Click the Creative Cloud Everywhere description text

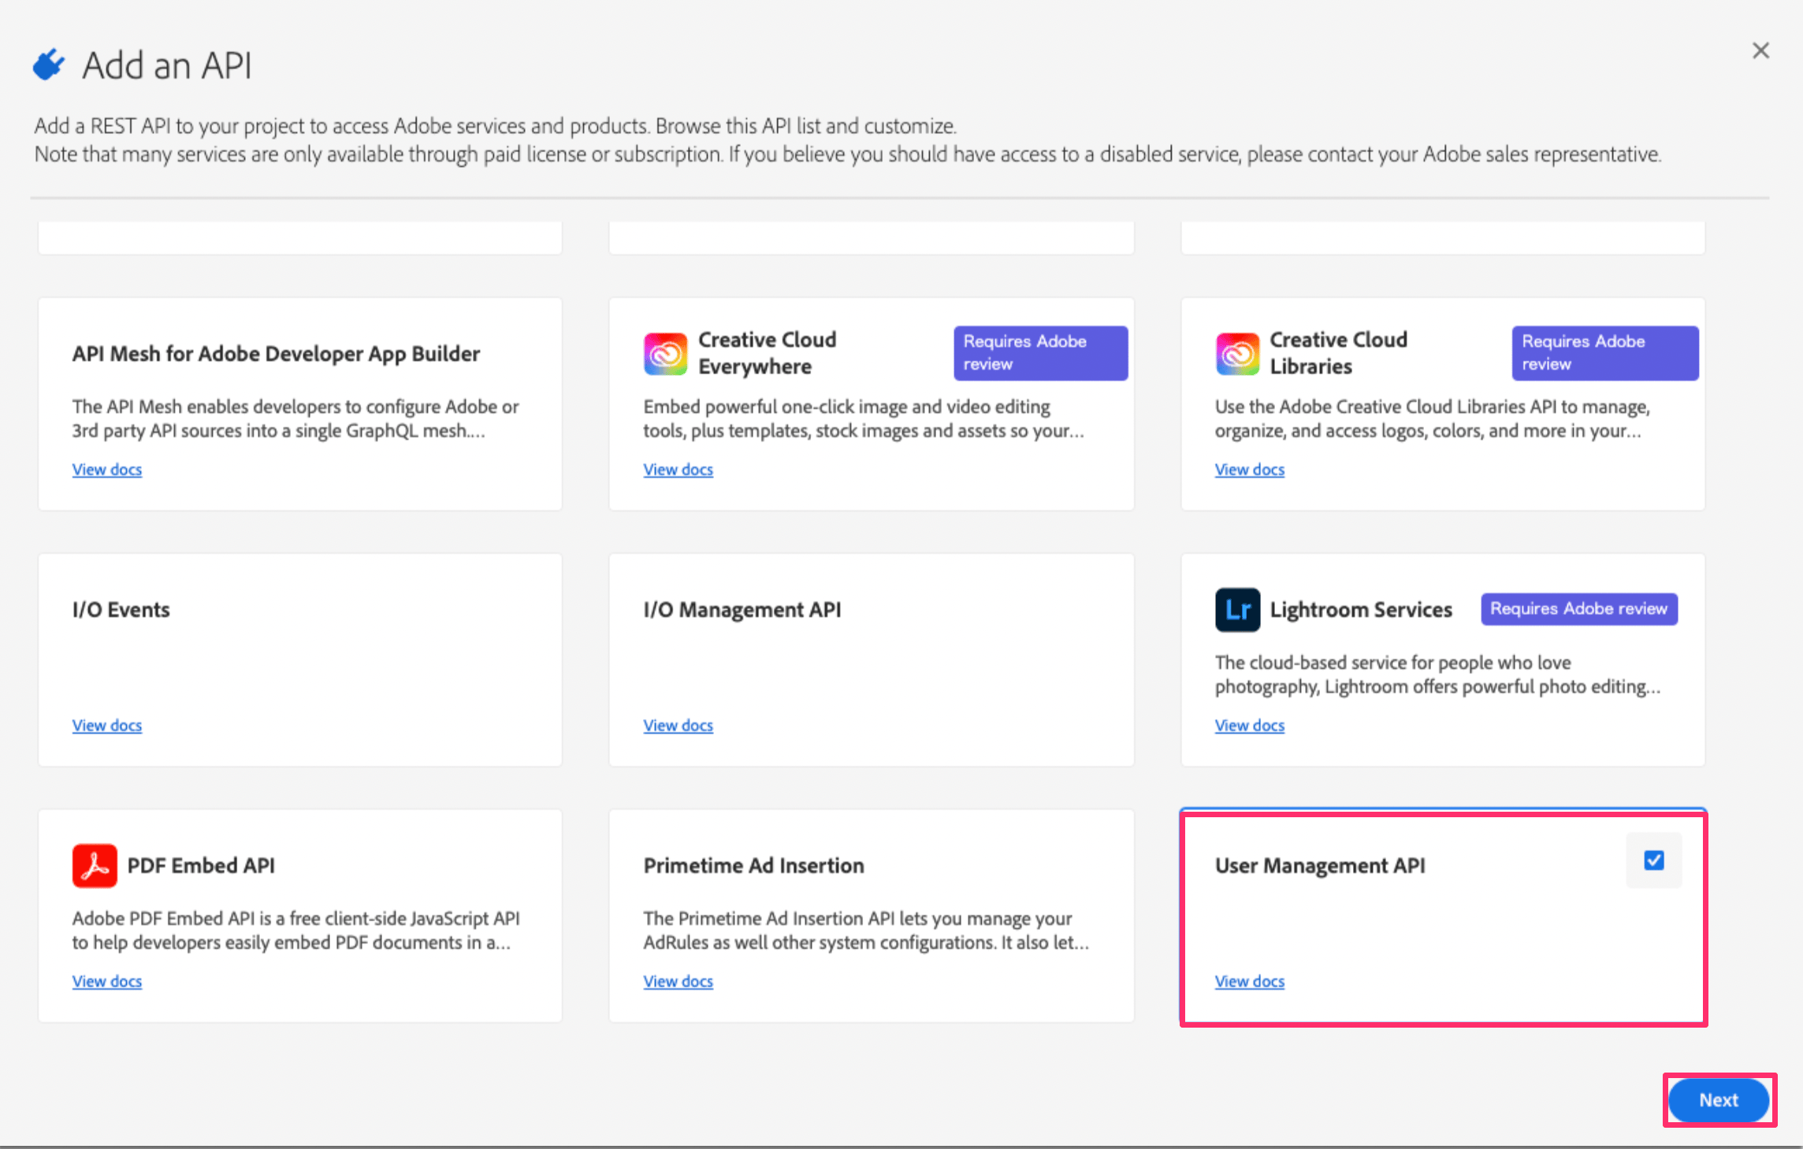[x=864, y=418]
